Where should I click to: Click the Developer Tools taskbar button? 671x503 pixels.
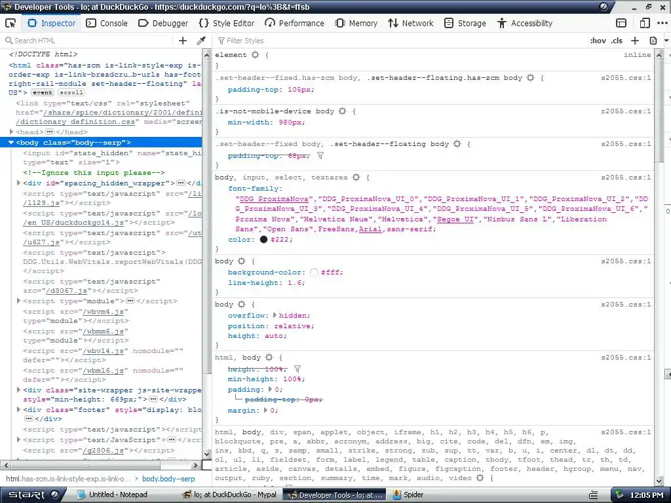coord(335,495)
